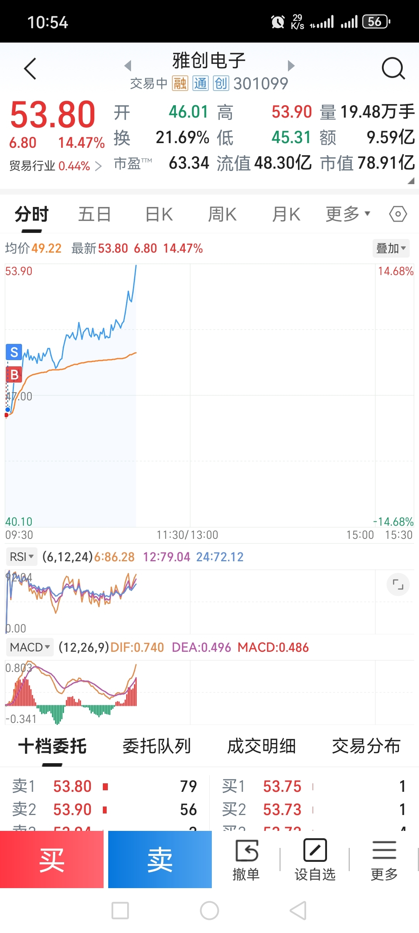This screenshot has height=933, width=419.
Task: Open the 叠加 overlay dropdown
Action: 391,248
